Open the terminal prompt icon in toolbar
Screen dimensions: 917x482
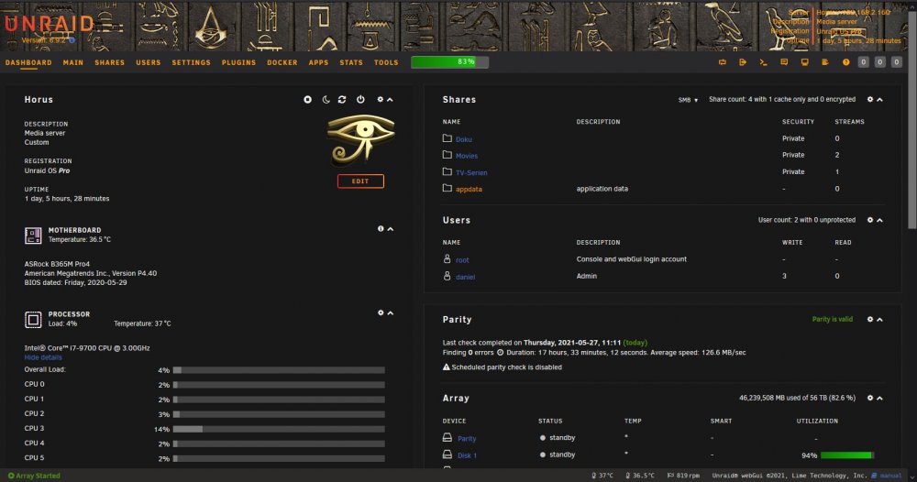(763, 62)
